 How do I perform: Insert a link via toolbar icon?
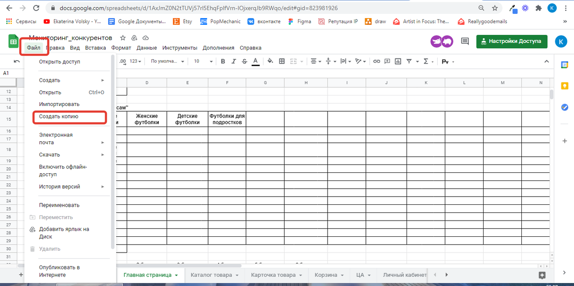click(376, 61)
